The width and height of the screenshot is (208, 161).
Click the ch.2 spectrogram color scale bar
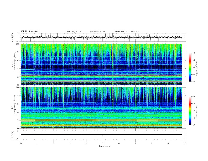tap(190, 111)
